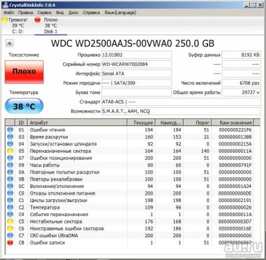Viewport: 266px width, 260px height.
Task: Click the Атрибут column header
Action: tap(77, 123)
